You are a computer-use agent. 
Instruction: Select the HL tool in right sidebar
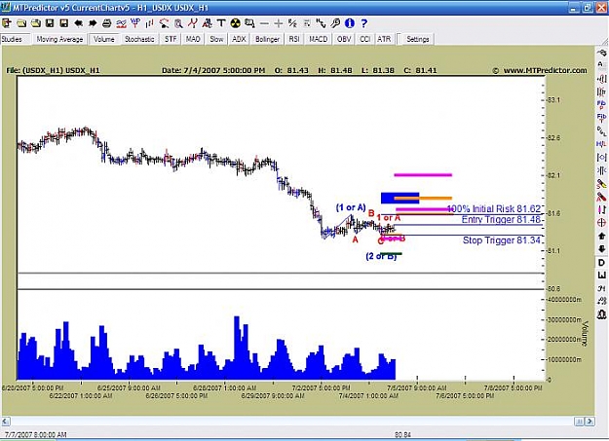pos(601,144)
